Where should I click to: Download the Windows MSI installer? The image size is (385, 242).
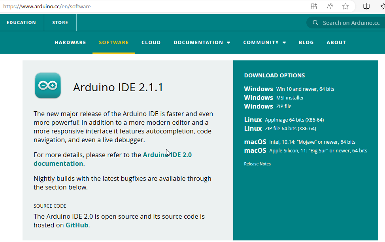(x=274, y=98)
